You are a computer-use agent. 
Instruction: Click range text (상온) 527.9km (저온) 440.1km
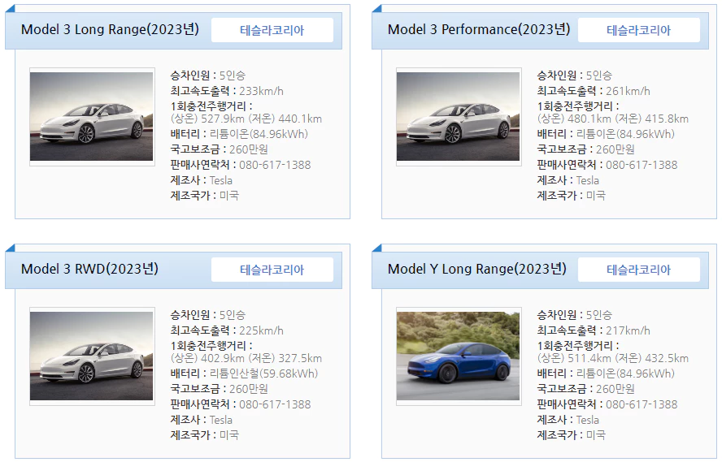click(246, 119)
